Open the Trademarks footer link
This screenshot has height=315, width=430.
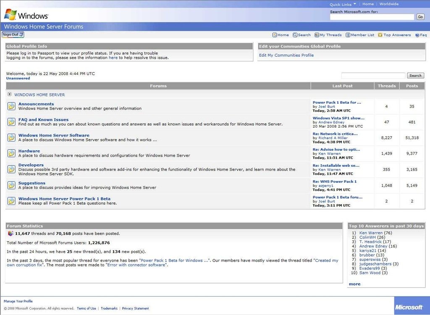pyautogui.click(x=109, y=308)
